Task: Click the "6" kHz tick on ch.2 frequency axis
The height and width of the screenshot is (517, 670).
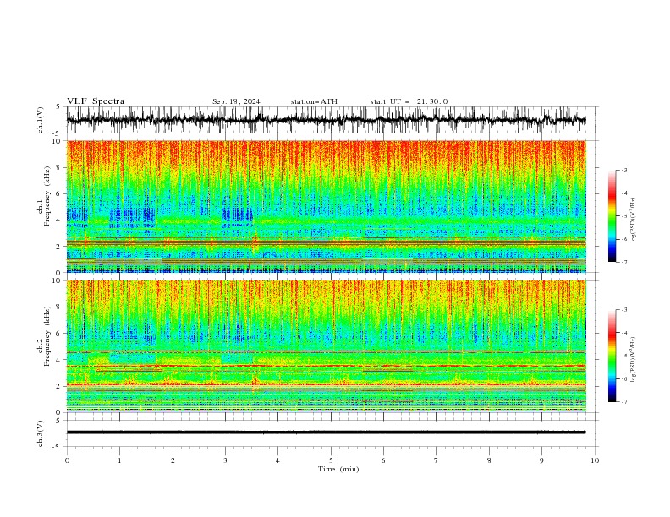Action: [x=60, y=334]
